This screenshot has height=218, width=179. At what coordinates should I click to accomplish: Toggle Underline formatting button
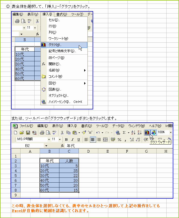coord(79,139)
